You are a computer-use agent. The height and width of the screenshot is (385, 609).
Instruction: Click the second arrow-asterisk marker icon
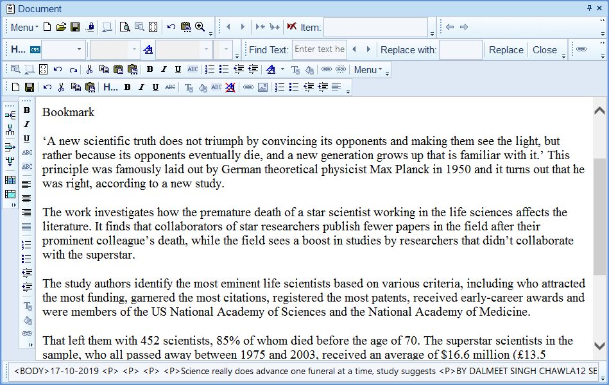275,27
